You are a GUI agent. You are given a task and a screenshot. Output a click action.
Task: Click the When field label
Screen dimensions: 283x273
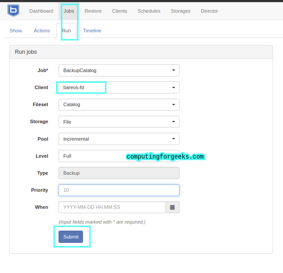pyautogui.click(x=41, y=207)
